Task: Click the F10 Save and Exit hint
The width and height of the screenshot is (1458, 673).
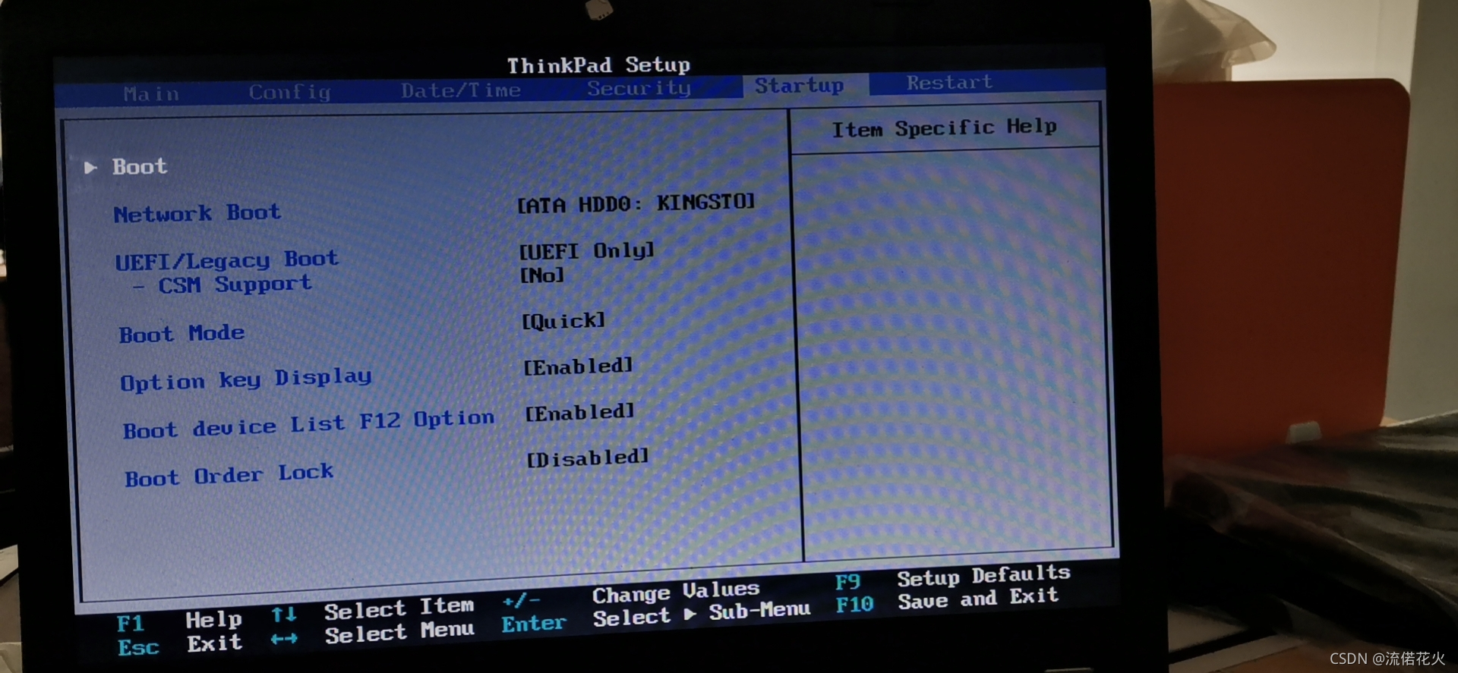Action: click(947, 600)
